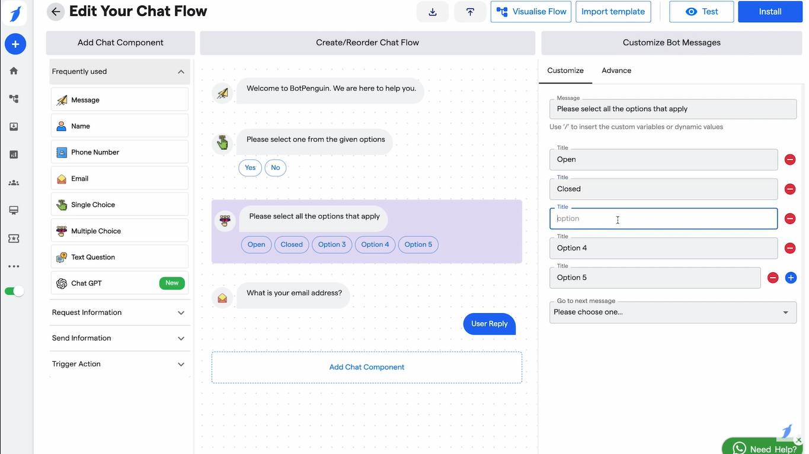This screenshot has height=454, width=809.
Task: Click Add Chat Component in the flow
Action: tap(366, 367)
